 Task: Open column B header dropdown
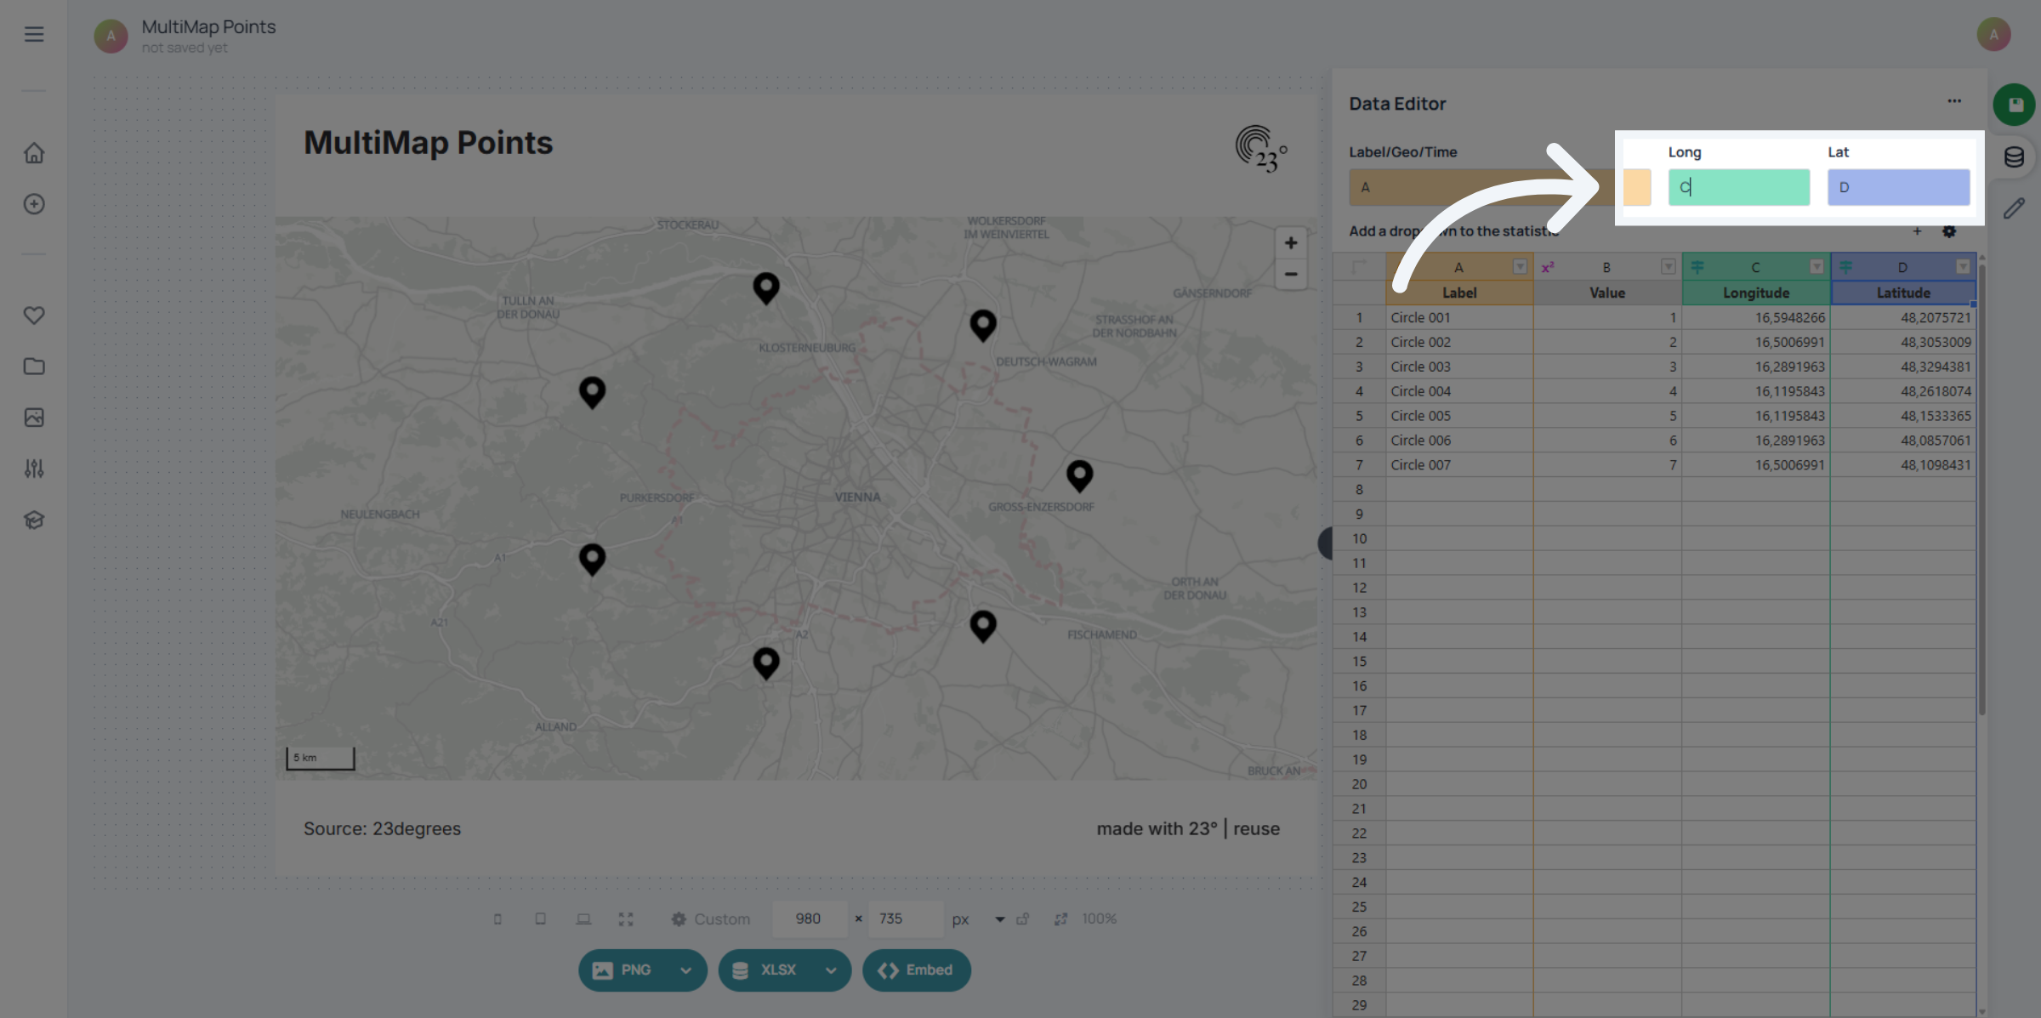coord(1668,267)
